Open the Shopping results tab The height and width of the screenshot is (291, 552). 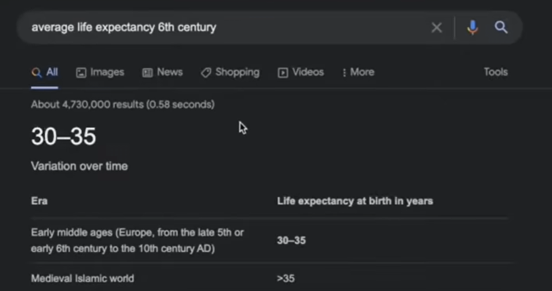(230, 72)
